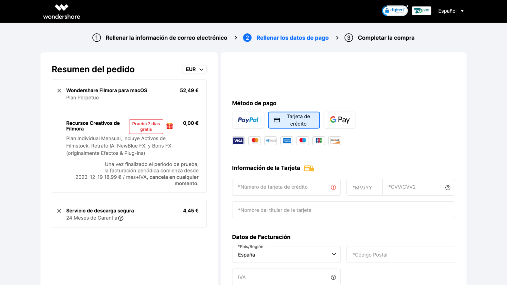Focus the Código Postal field
The image size is (507, 285).
[401, 255]
